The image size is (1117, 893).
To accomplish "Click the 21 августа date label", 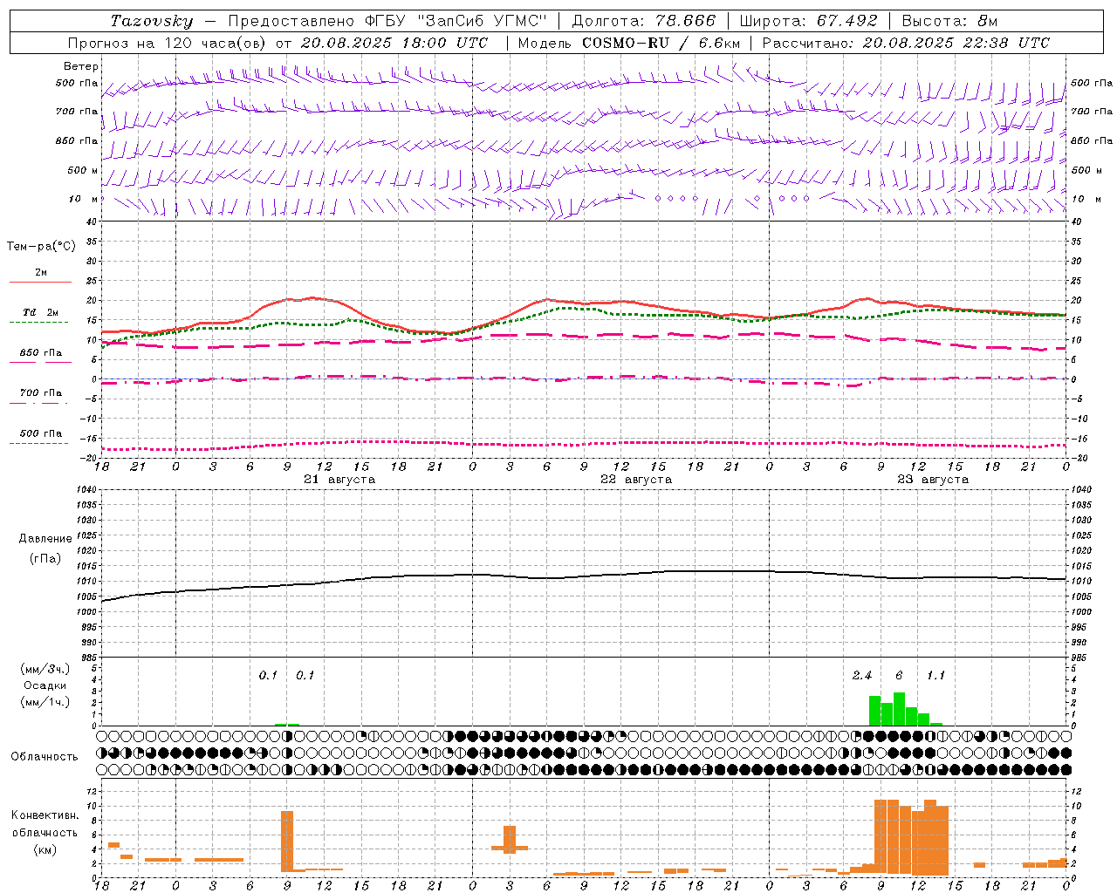I will pyautogui.click(x=339, y=480).
